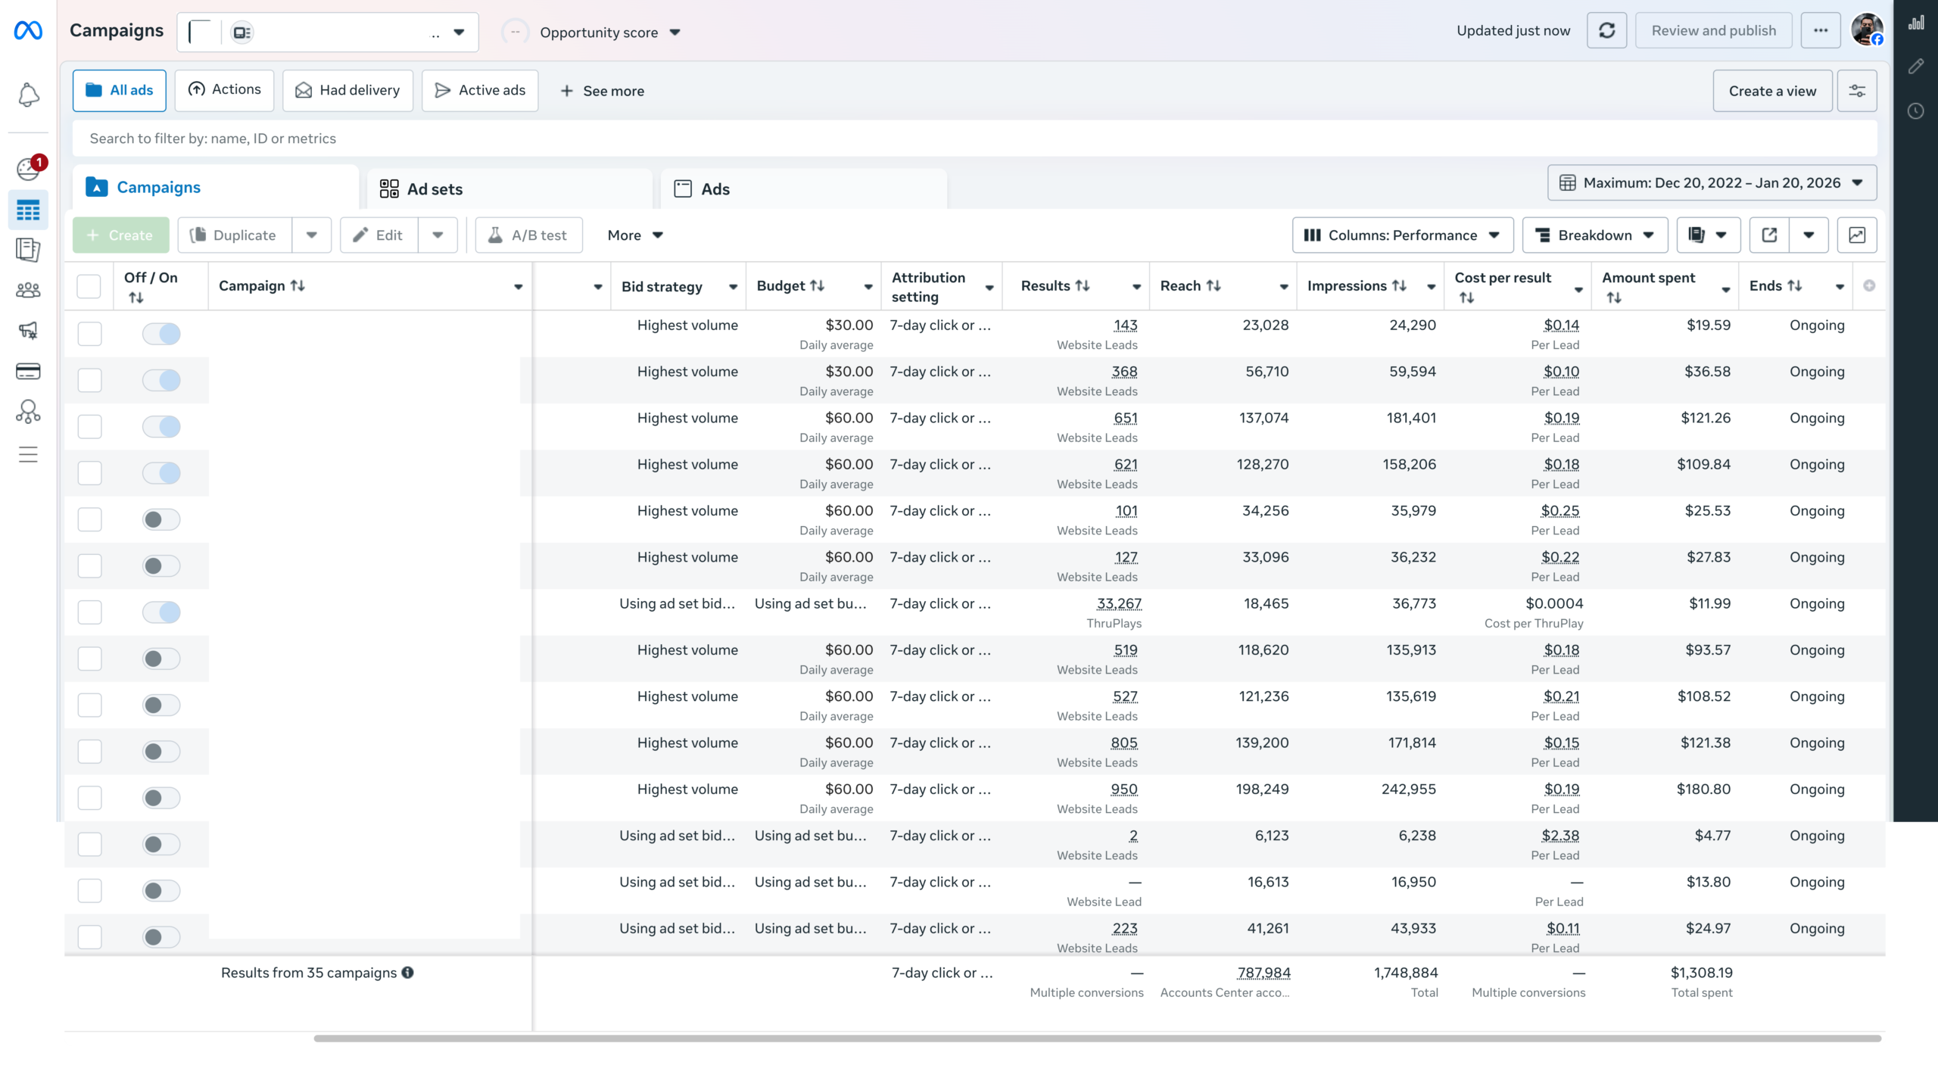Open the megaphone advertising icon in sidebar
Viewport: 1938px width, 1090px height.
click(x=28, y=330)
